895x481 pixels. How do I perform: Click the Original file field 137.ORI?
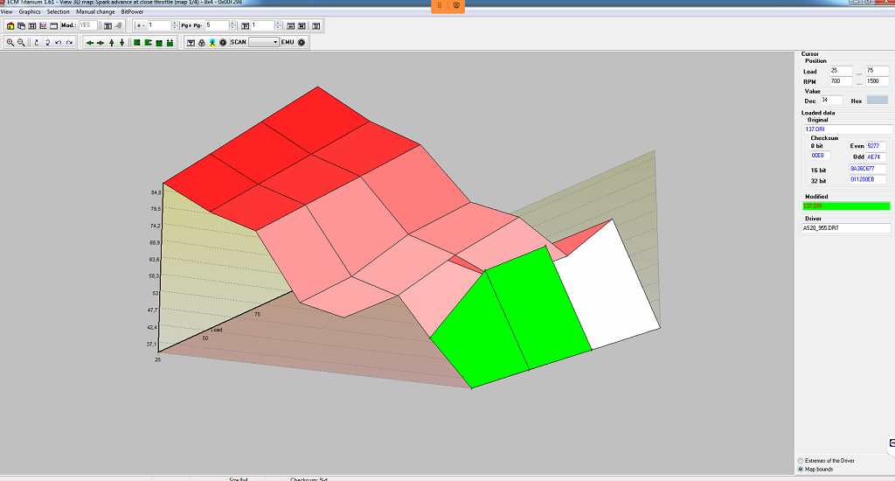coord(848,129)
